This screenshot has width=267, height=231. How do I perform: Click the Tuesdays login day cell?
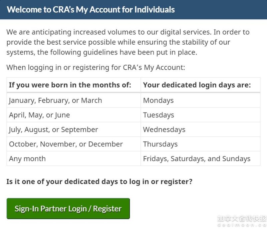point(201,115)
